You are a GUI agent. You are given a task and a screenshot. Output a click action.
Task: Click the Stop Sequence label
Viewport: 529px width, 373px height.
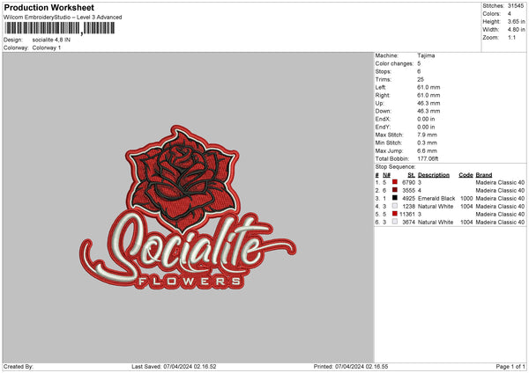pos(395,166)
